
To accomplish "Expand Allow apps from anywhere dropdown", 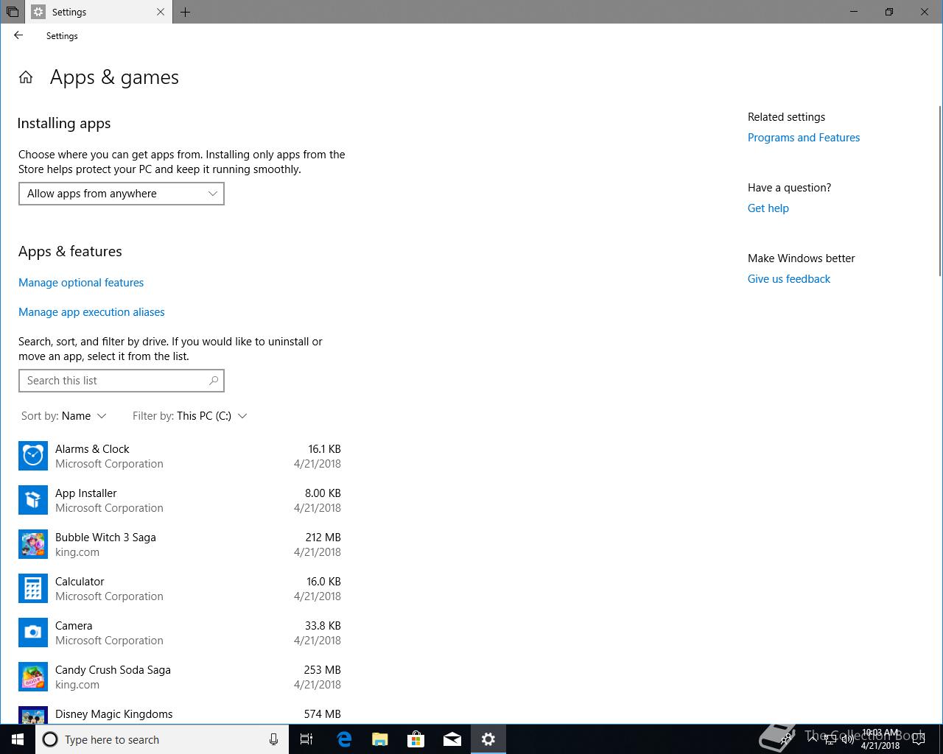I will pos(122,194).
